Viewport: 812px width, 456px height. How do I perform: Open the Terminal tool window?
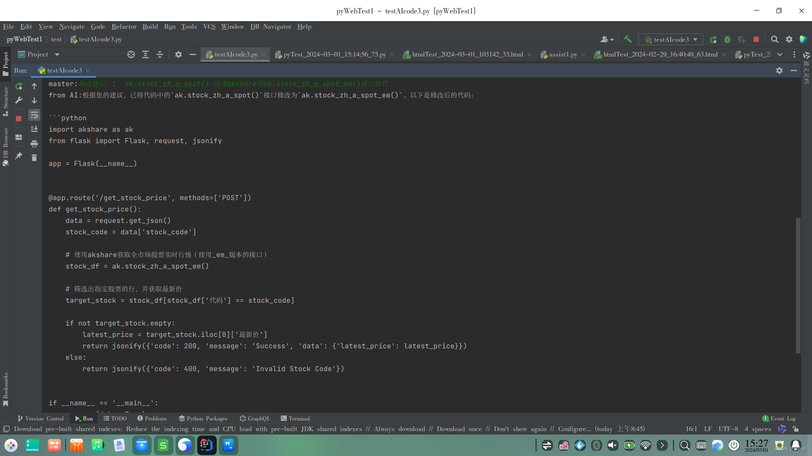coord(295,418)
